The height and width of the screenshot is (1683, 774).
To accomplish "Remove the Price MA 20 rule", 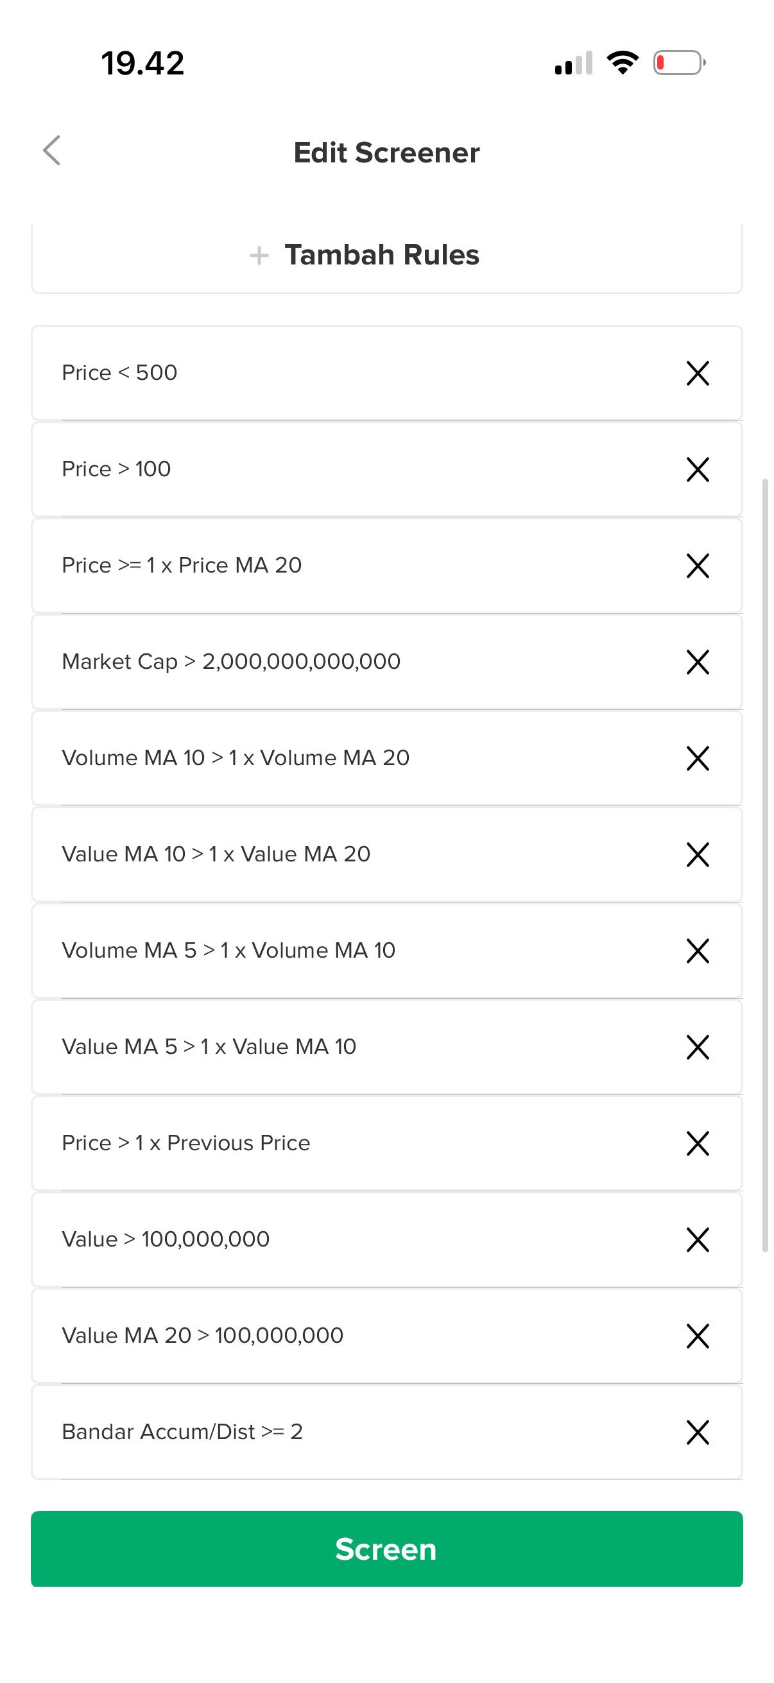I will click(x=698, y=565).
